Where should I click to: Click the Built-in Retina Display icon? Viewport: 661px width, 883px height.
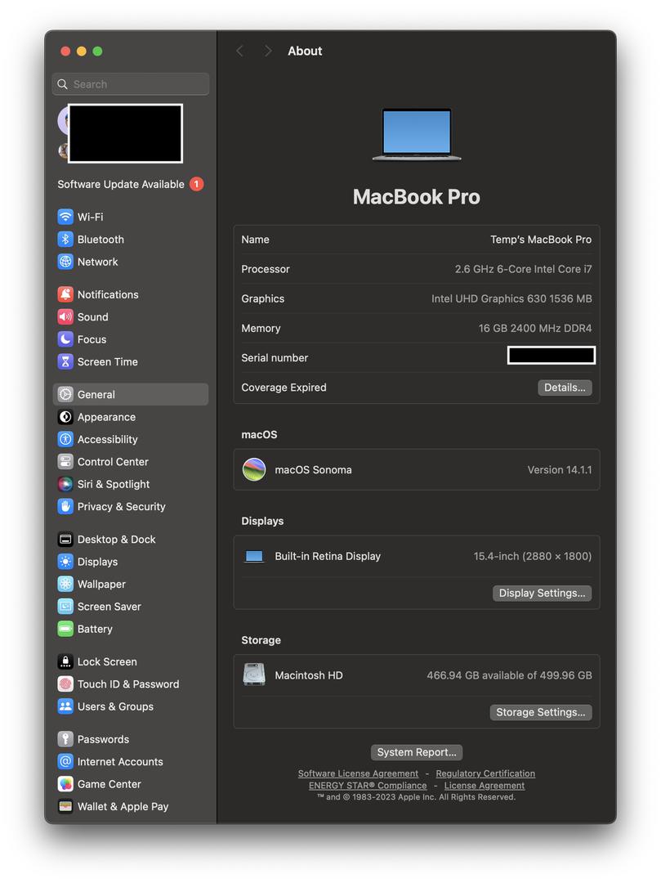[254, 557]
